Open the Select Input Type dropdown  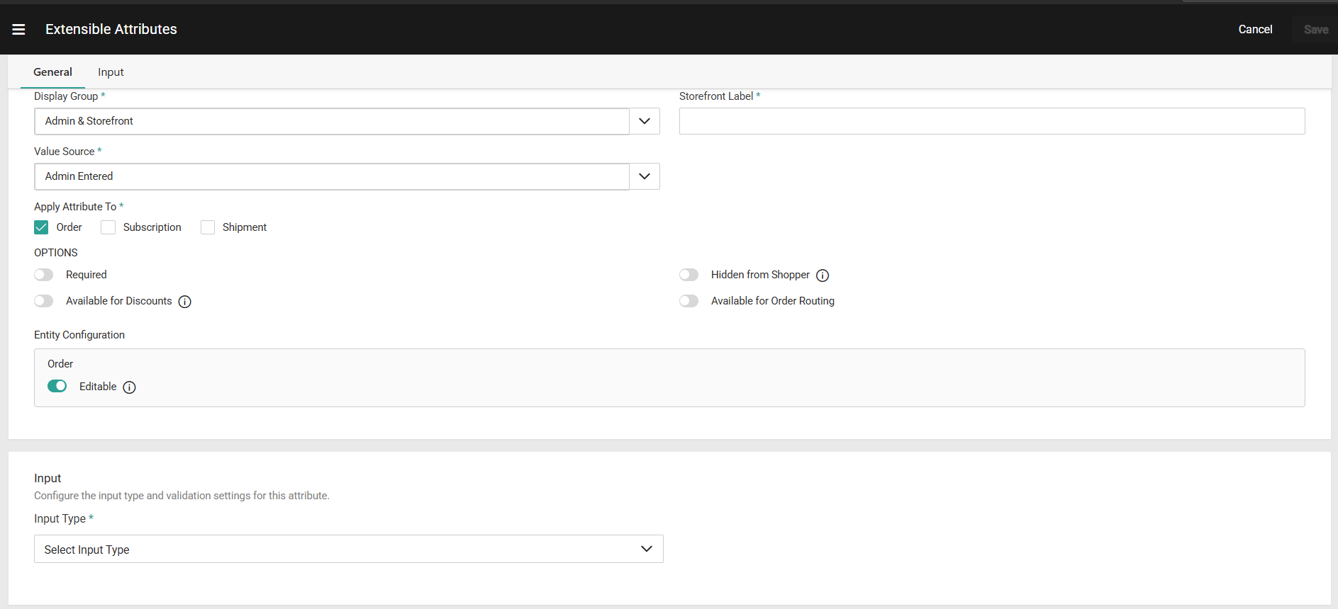(349, 549)
